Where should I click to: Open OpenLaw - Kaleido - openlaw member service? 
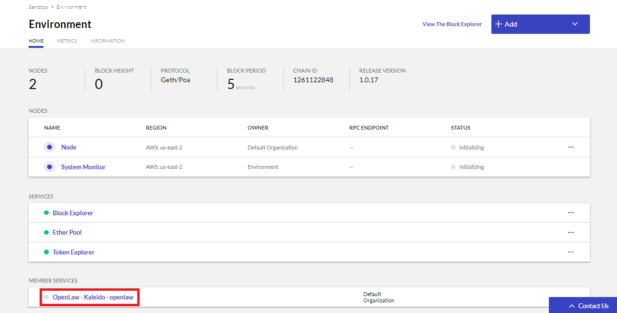click(x=93, y=297)
